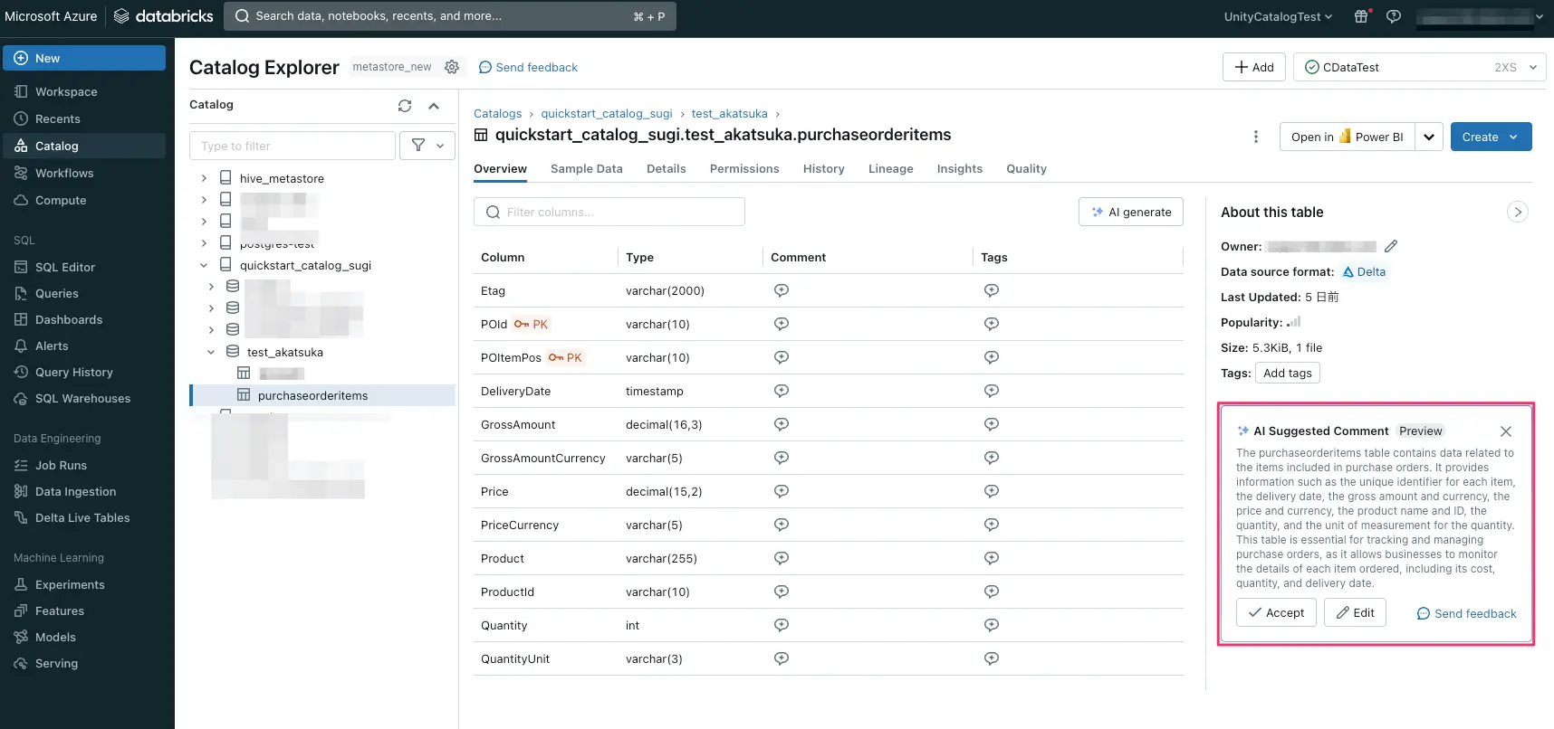The image size is (1554, 729).
Task: Expand hive_metastore catalog node
Action: click(204, 178)
